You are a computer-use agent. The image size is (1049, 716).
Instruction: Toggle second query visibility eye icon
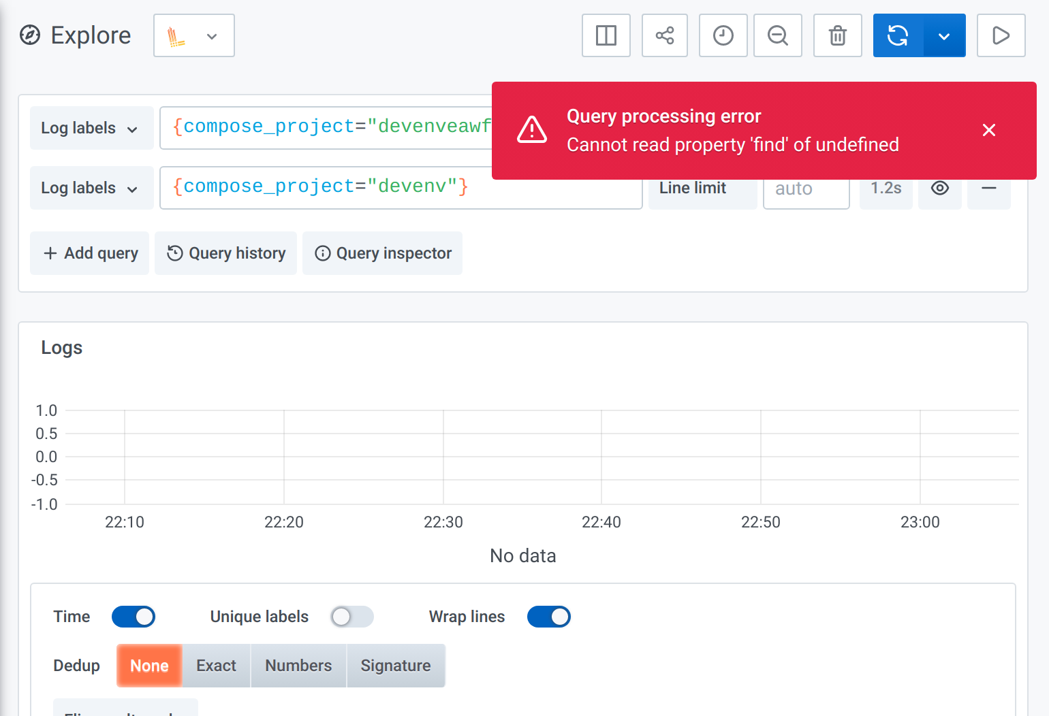pyautogui.click(x=939, y=188)
